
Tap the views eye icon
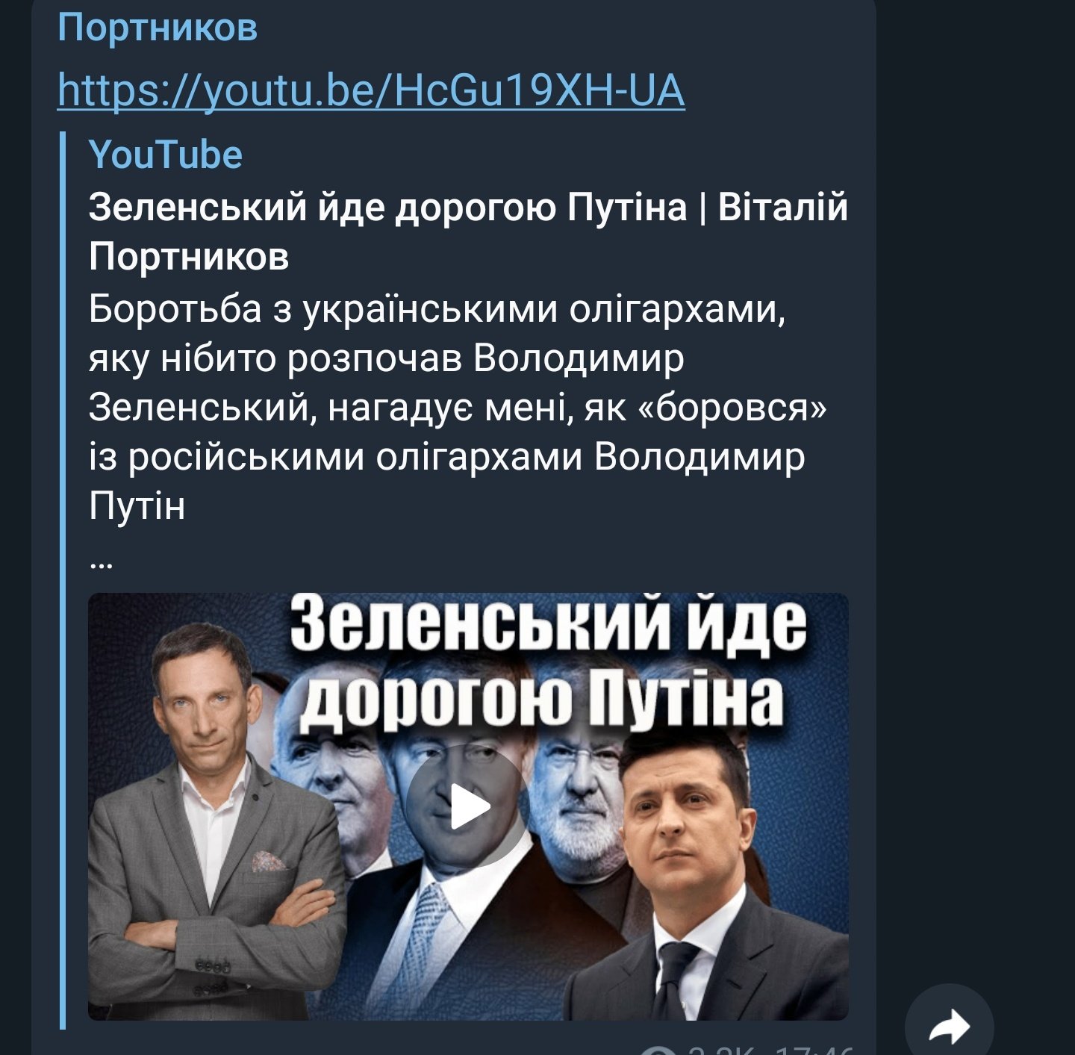(658, 1051)
